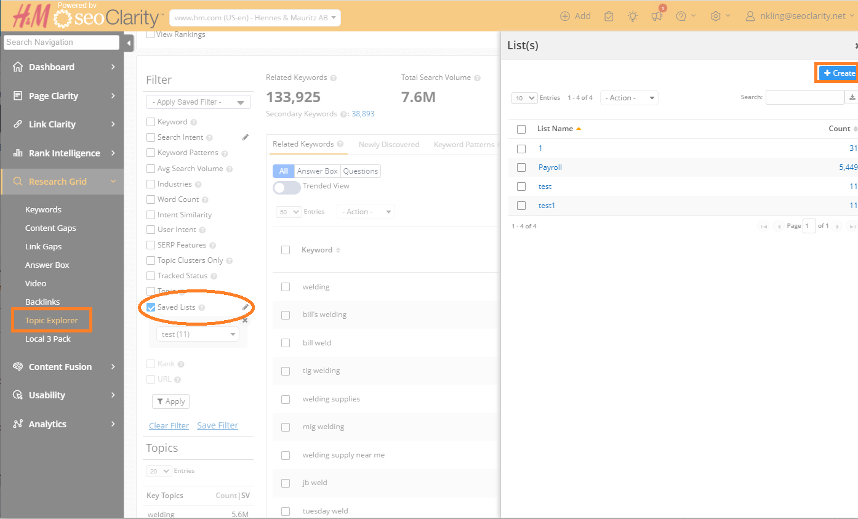
Task: Click the settings gear icon
Action: point(715,17)
